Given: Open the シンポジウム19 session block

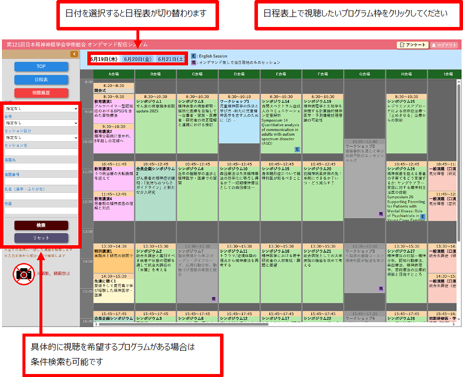Looking at the screenshot, I should [x=323, y=124].
